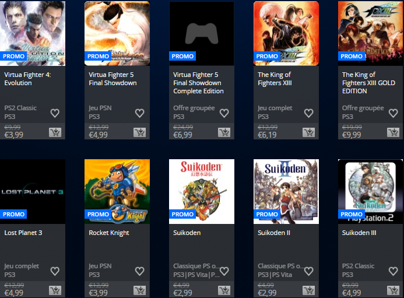
Task: Toggle wishlist heart for Rocket Knight
Action: (139, 271)
